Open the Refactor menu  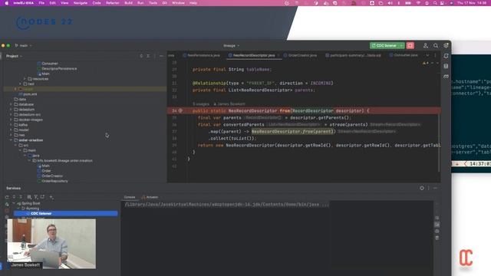(x=113, y=3)
